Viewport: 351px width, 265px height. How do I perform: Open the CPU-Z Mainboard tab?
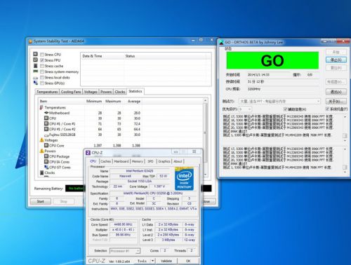121,161
